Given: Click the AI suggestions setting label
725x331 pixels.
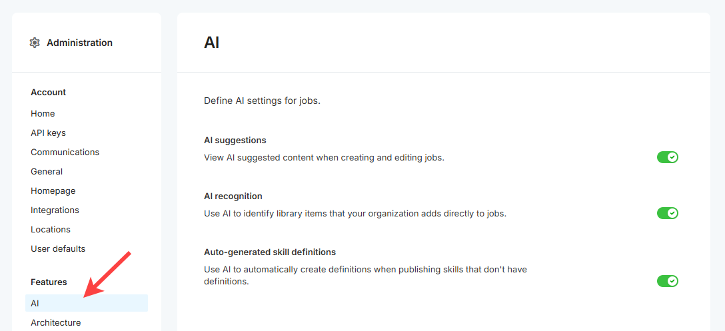Looking at the screenshot, I should (235, 141).
